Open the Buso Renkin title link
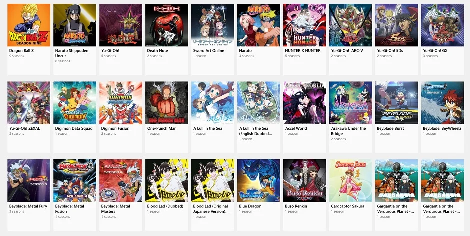 point(296,206)
